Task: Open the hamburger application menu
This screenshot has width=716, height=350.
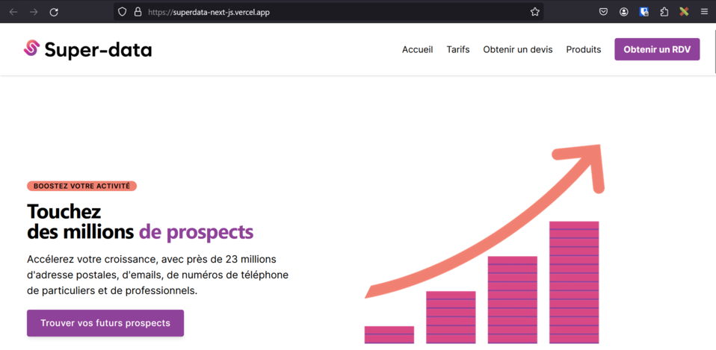Action: pyautogui.click(x=704, y=12)
